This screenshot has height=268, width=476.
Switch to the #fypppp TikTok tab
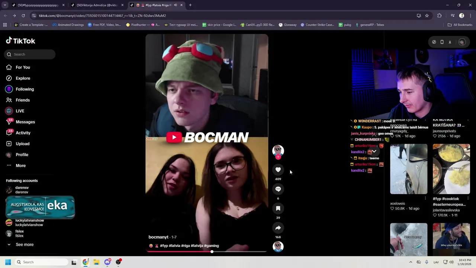[x=38, y=5]
